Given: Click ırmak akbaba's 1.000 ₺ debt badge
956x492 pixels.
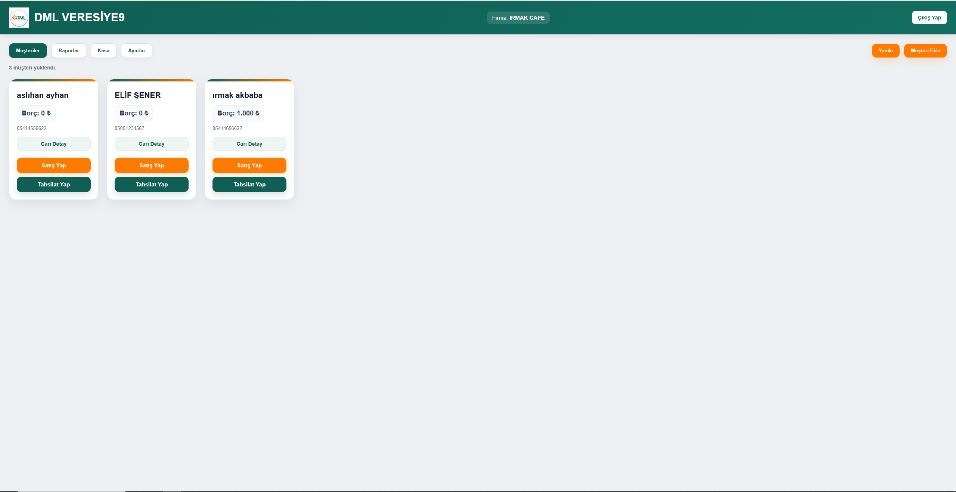Looking at the screenshot, I should point(238,113).
